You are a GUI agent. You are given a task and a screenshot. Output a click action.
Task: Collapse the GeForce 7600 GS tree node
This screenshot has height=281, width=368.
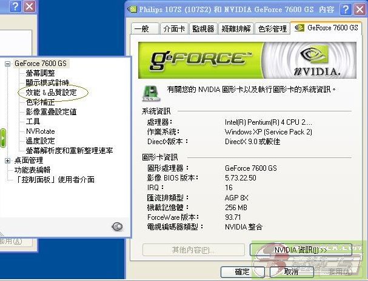coord(8,64)
